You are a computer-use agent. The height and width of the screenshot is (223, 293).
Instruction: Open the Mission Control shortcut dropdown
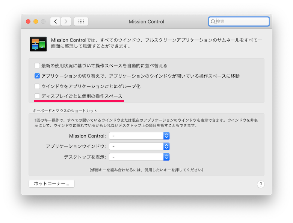139,136
